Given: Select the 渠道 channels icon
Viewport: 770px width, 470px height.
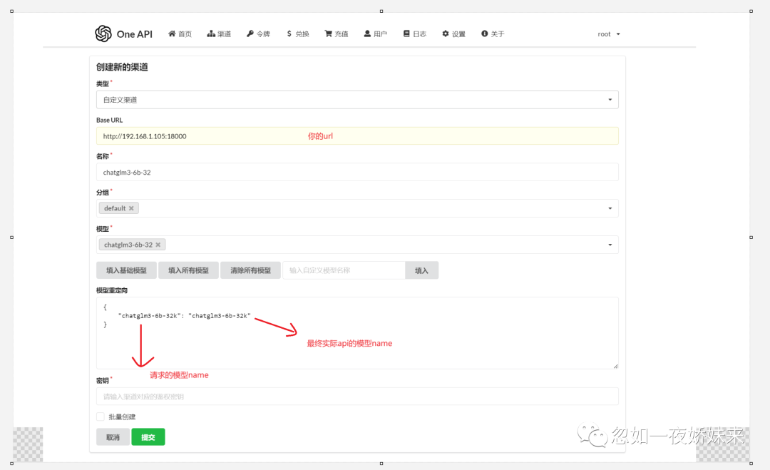Looking at the screenshot, I should click(210, 33).
